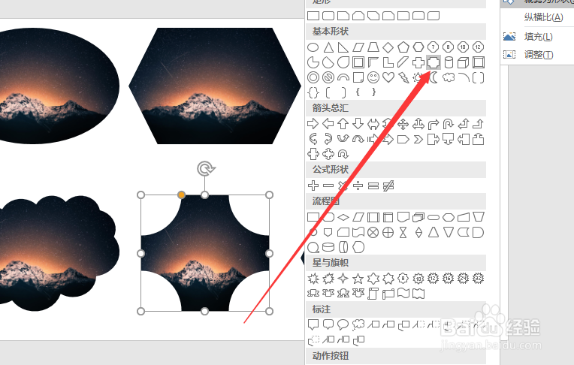Select the lightning bolt shape
This screenshot has width=574, height=365.
tap(403, 77)
